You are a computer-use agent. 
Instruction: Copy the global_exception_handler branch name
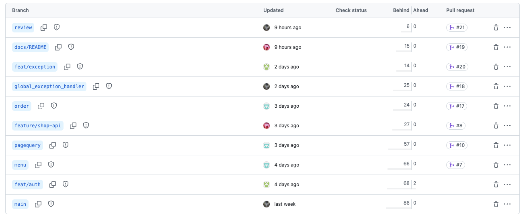coord(96,86)
